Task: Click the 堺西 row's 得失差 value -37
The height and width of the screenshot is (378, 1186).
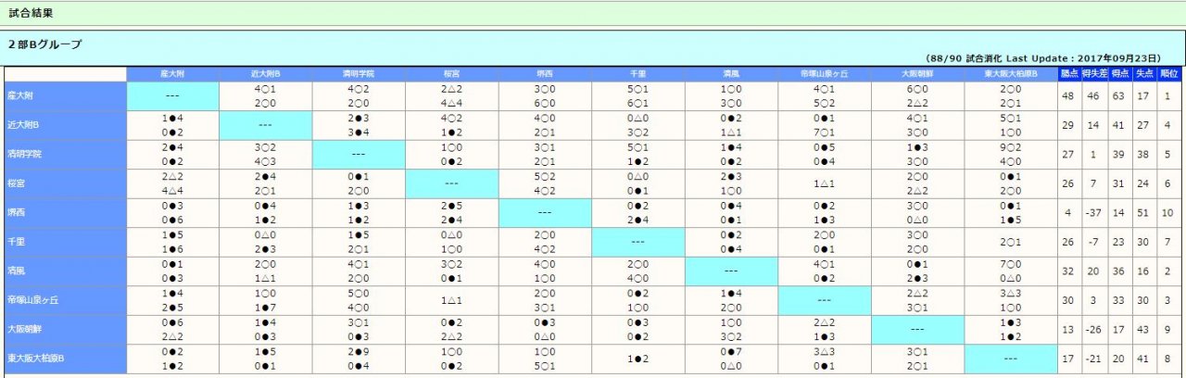Action: point(1093,212)
